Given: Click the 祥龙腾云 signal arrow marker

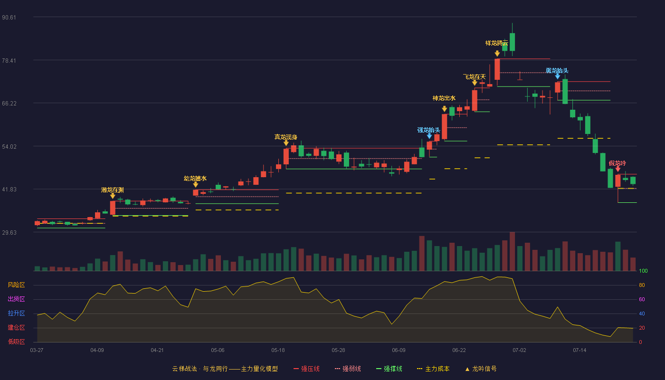Looking at the screenshot, I should click(x=497, y=54).
